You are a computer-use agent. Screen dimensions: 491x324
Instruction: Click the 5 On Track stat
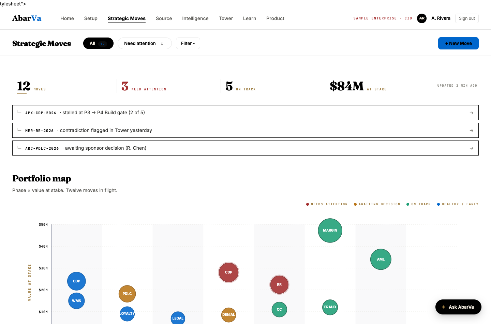(x=240, y=86)
